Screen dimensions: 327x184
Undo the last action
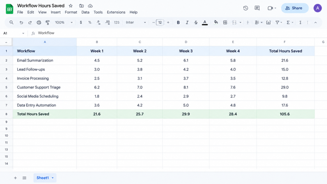(x=21, y=22)
